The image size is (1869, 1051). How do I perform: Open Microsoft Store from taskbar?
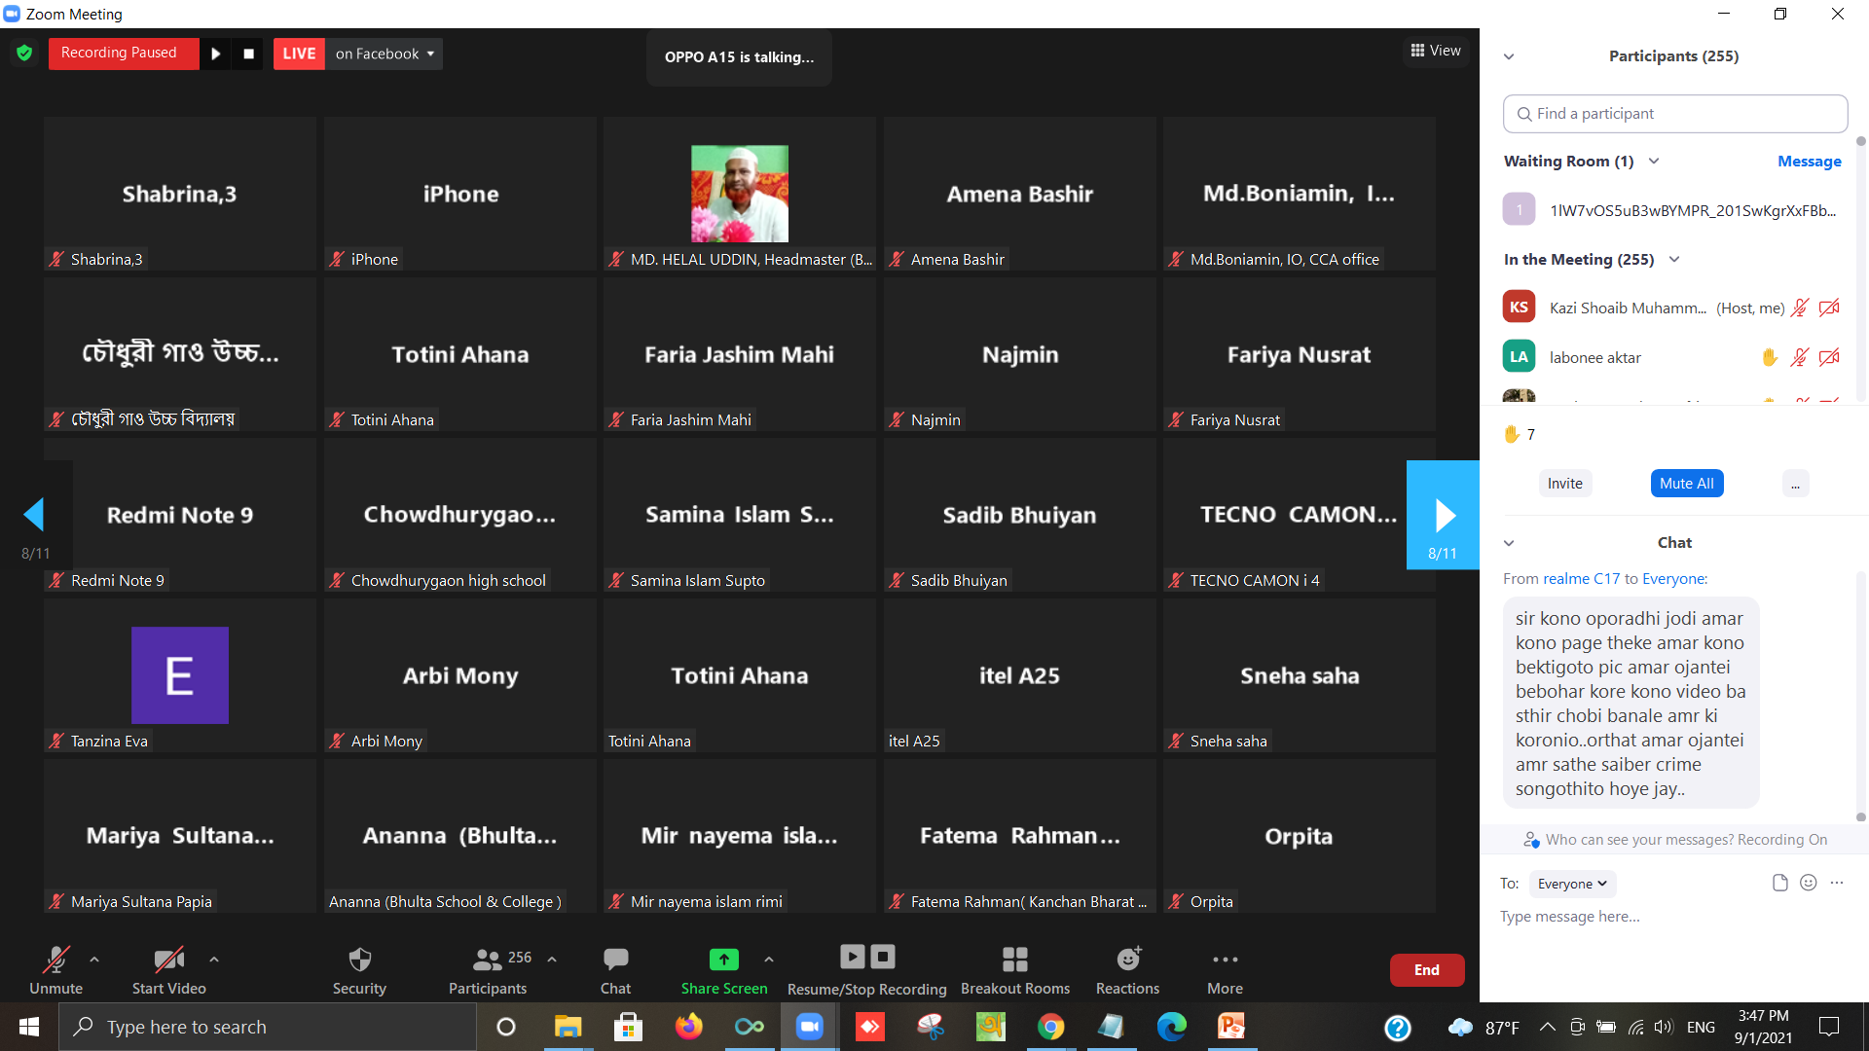[628, 1027]
